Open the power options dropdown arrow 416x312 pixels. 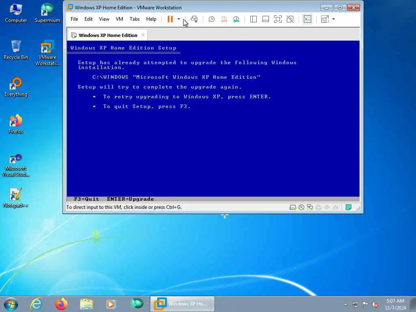coord(179,19)
